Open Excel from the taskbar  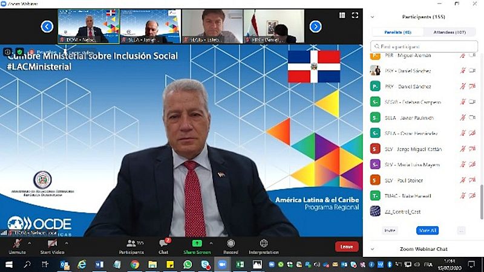coord(240,265)
